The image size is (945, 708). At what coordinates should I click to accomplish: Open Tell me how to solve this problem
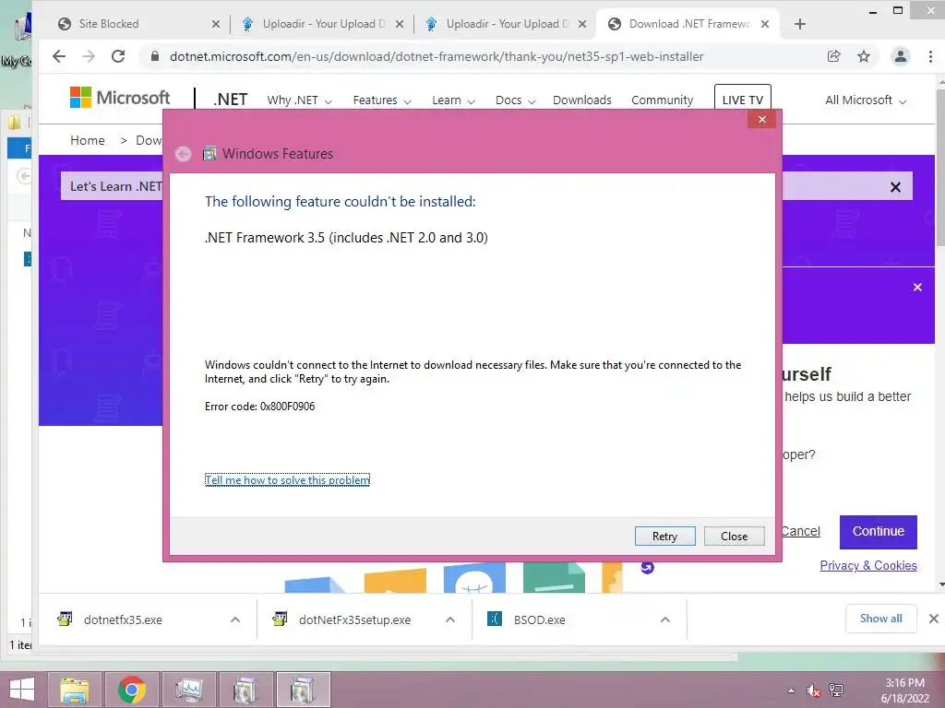pos(288,479)
